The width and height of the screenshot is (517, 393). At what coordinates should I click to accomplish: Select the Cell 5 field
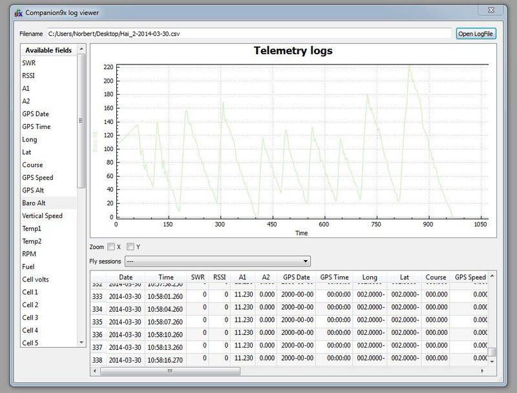coord(48,342)
